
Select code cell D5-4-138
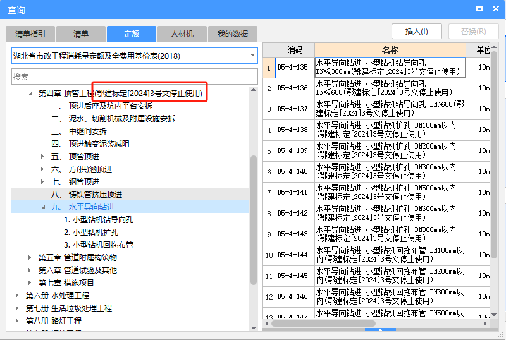[x=295, y=130]
